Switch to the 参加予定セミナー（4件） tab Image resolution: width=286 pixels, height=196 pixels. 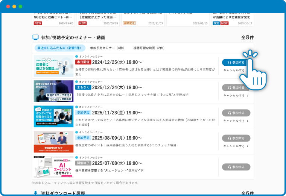tap(107, 48)
